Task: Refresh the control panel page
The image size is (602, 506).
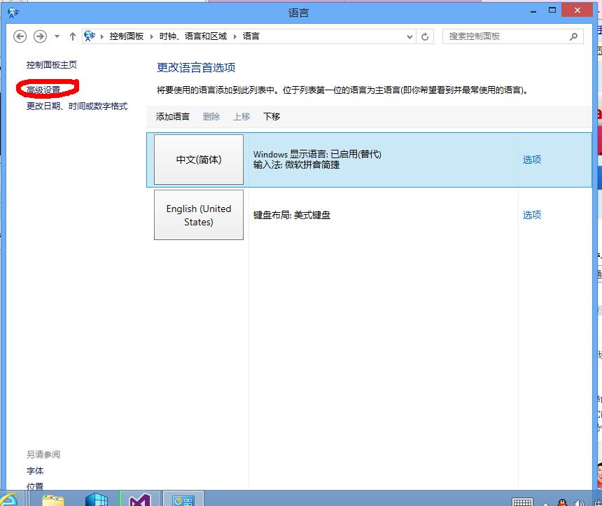Action: pyautogui.click(x=426, y=36)
